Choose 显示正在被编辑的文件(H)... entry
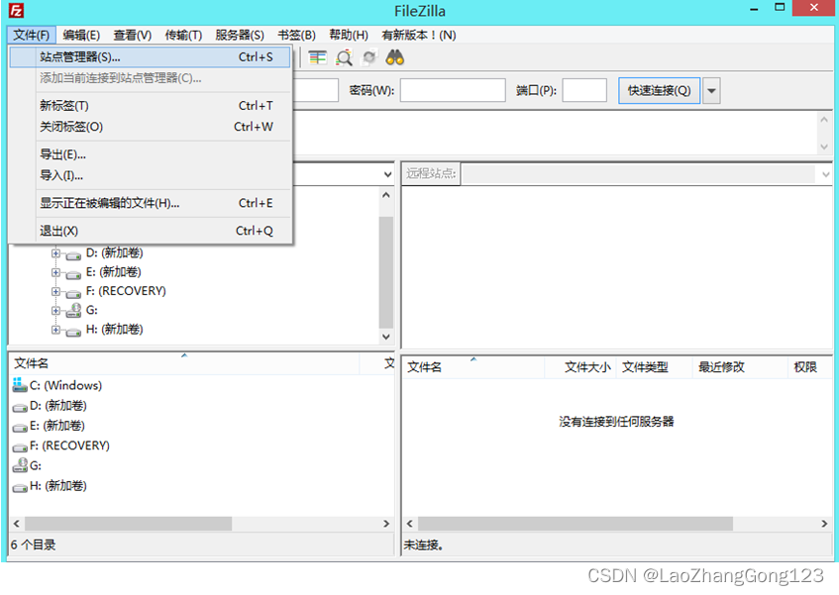Screen dimensions: 839x595 coord(150,203)
